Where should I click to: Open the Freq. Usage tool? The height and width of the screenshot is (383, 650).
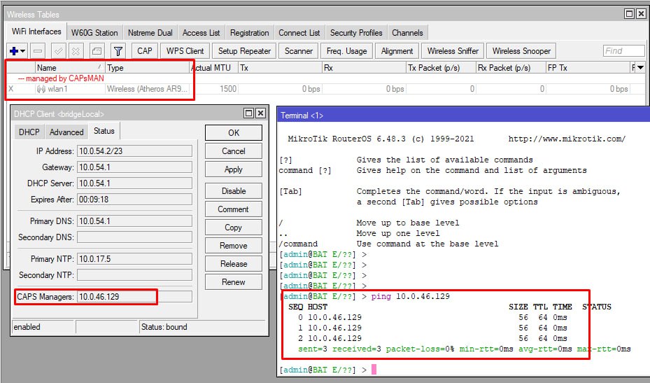pos(346,51)
